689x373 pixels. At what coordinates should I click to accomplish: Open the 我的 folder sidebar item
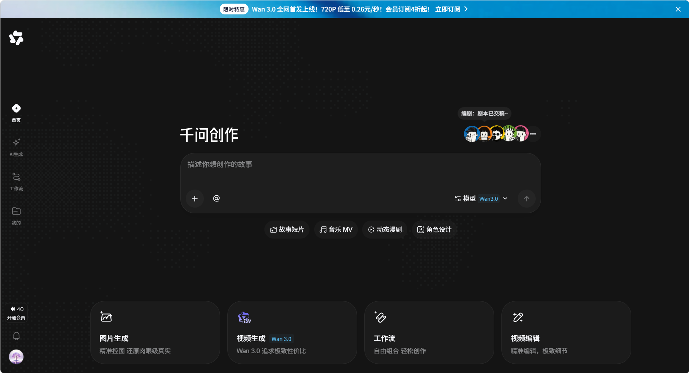(16, 216)
